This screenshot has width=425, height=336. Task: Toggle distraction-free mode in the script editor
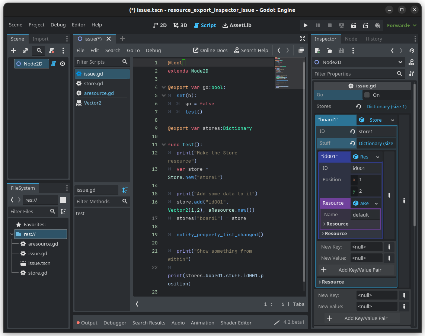click(302, 38)
